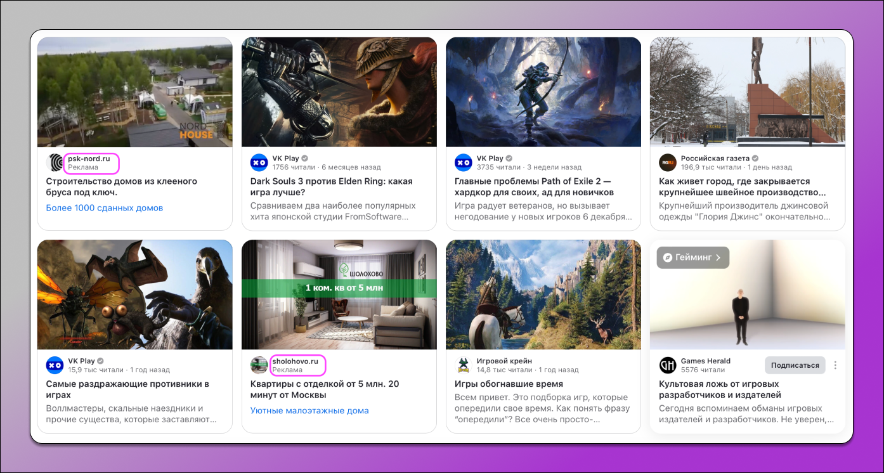Click VK Play avatar on Path of Exile card
Viewport: 884px width, 473px height.
click(x=464, y=163)
